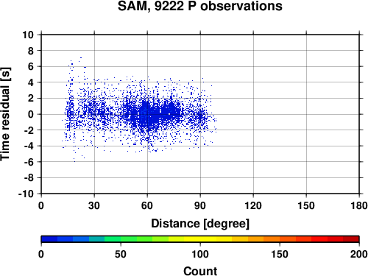Click the y-axis tick label -2

point(29,130)
